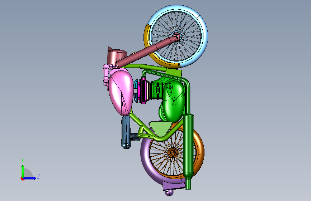Click the bright green engine crankcase cover
The width and height of the screenshot is (311, 201).
(x=173, y=101)
